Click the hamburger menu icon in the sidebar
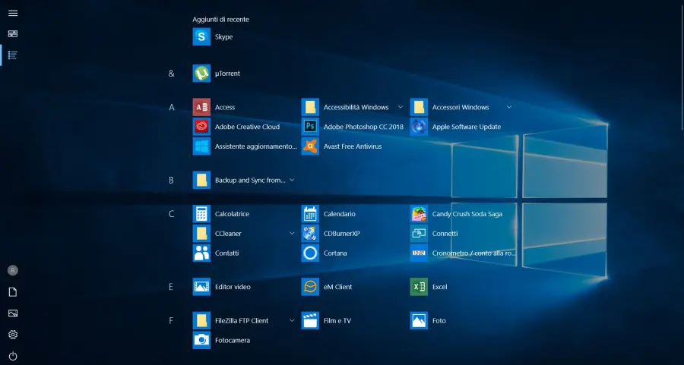Image resolution: width=684 pixels, height=365 pixels. [13, 13]
